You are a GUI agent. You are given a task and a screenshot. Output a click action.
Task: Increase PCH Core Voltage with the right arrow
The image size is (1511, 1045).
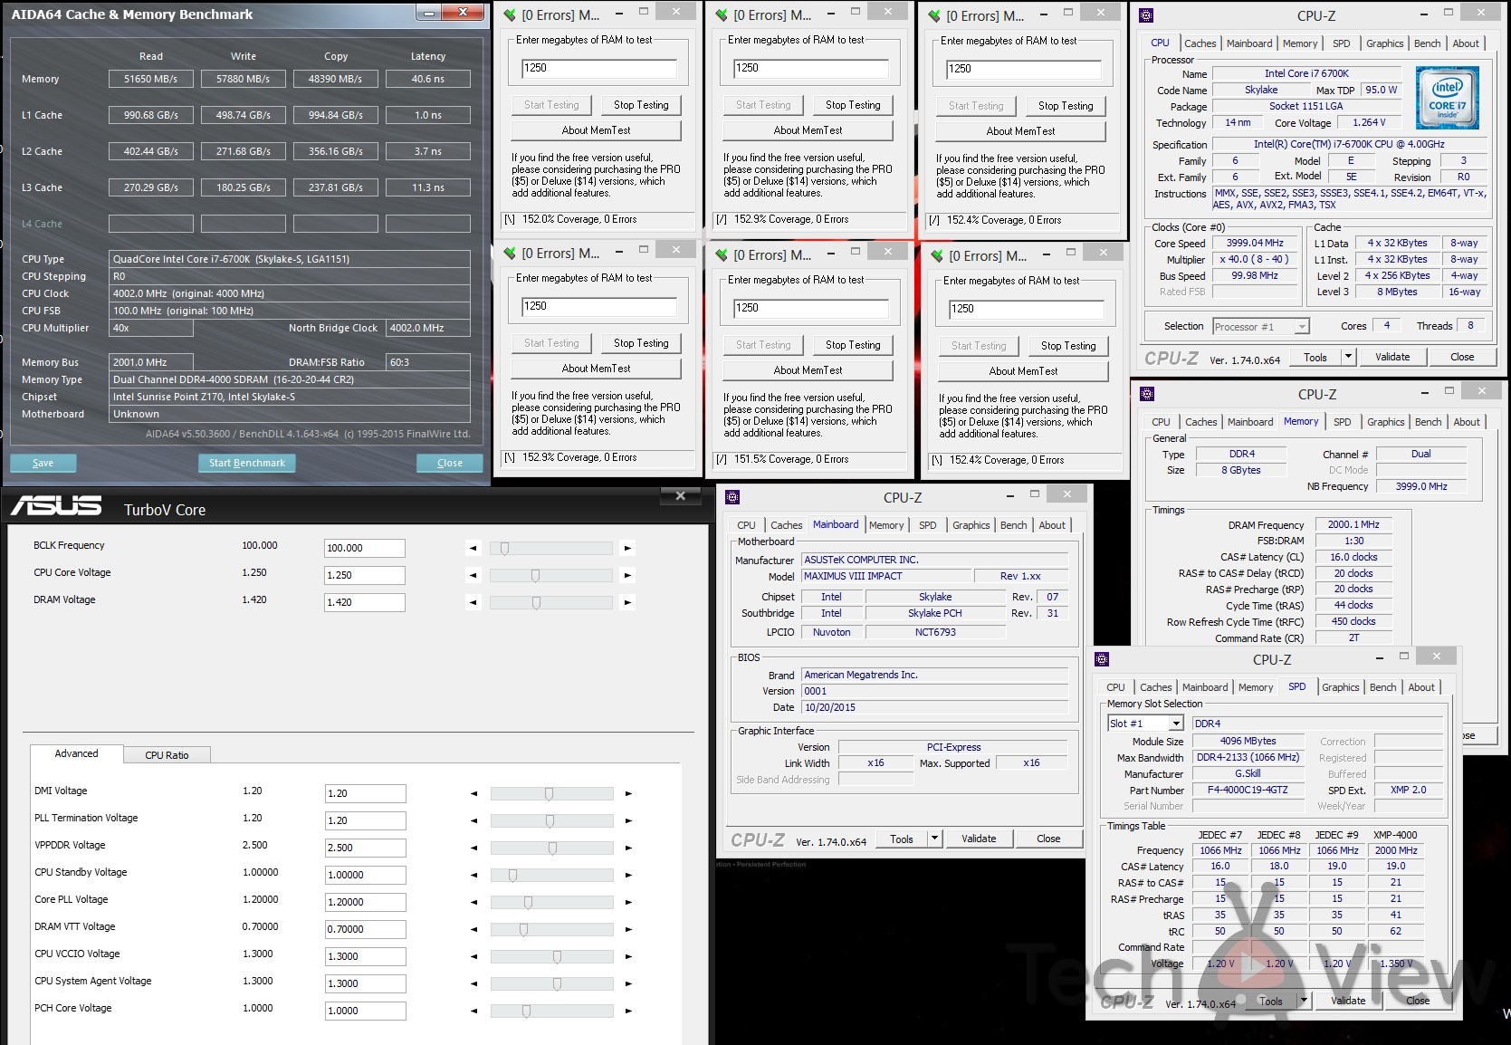pos(628,1011)
